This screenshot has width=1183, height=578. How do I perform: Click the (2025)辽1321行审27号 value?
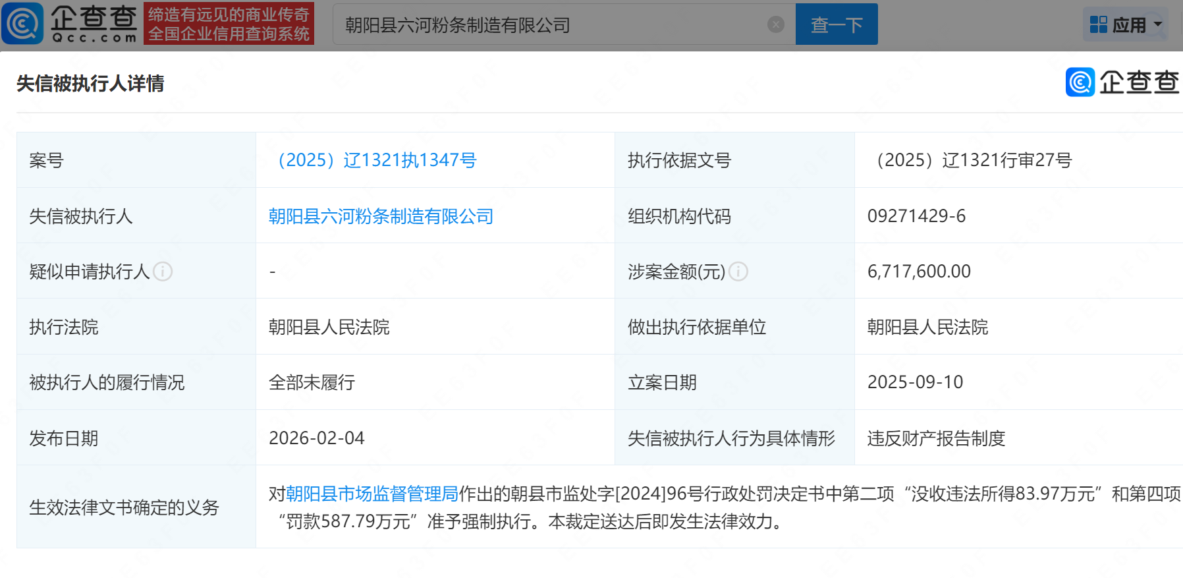click(x=974, y=160)
